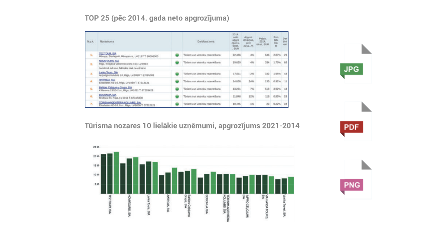Viewport: 433px width, 243px height.
Task: Click the TOP 25 table heading
Action: pos(157,18)
